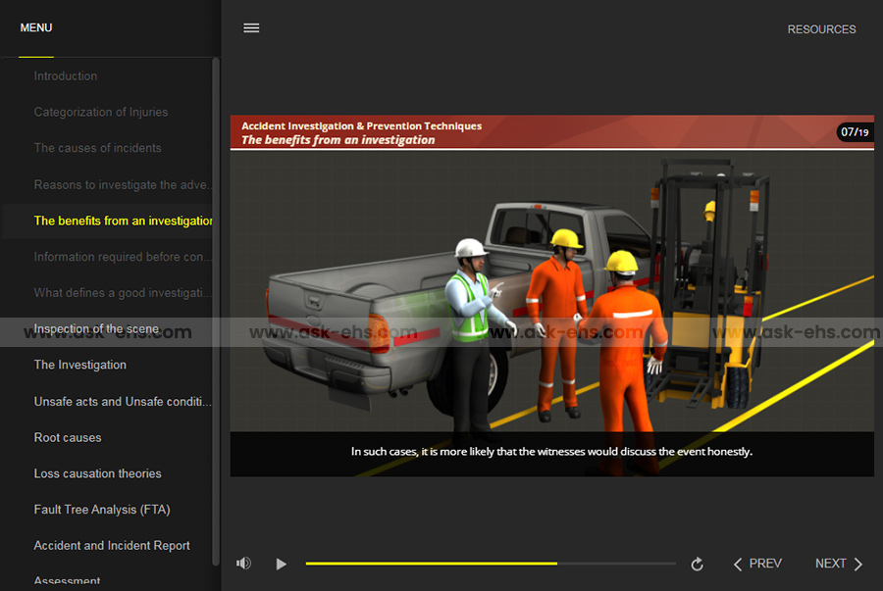Select Loss causation theories
Image resolution: width=883 pixels, height=591 pixels.
point(98,473)
